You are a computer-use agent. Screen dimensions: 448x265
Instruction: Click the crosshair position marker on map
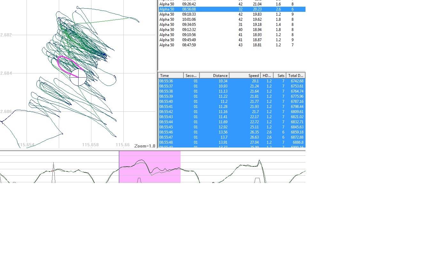[x=78, y=77]
